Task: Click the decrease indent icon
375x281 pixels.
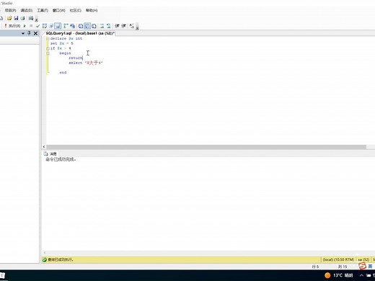Action: pos(117,26)
